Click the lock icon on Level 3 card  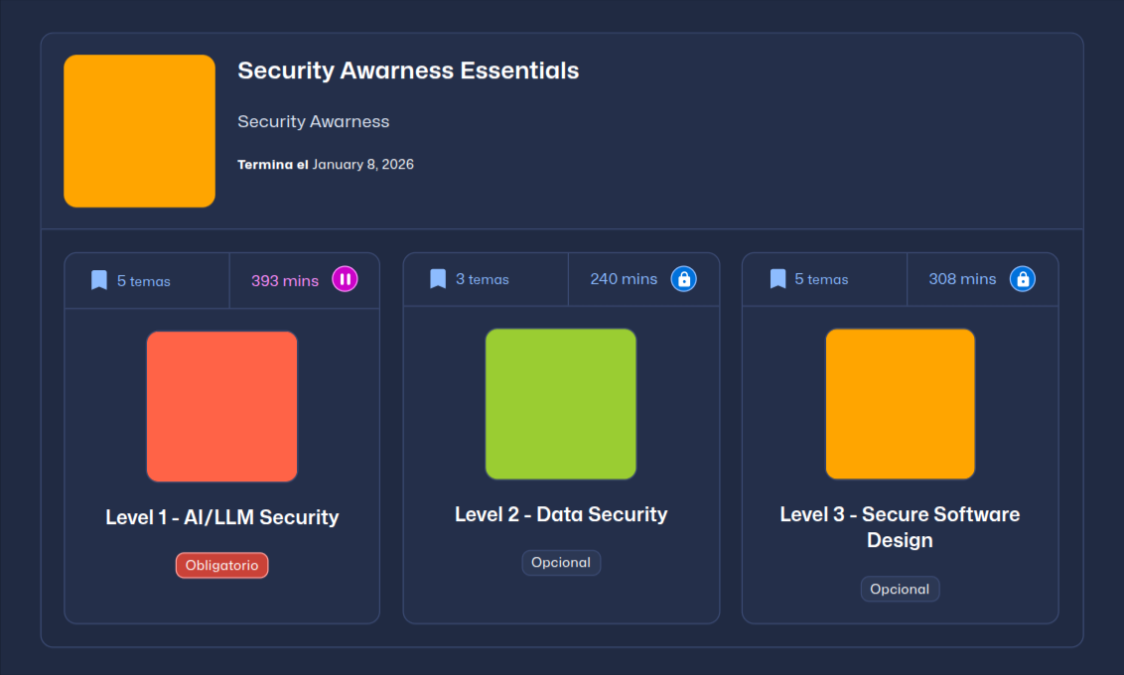pyautogui.click(x=1022, y=279)
